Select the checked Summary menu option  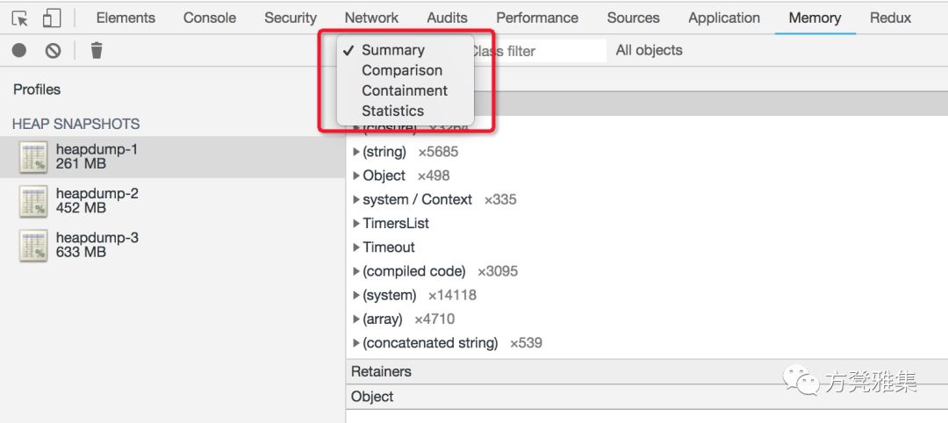coord(392,50)
